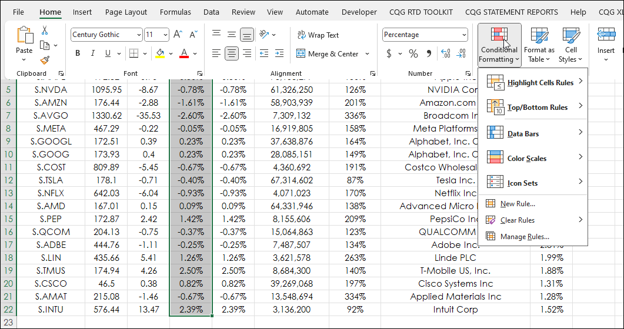Open the Percentage number format dropdown
The height and width of the screenshot is (329, 624).
pos(465,35)
